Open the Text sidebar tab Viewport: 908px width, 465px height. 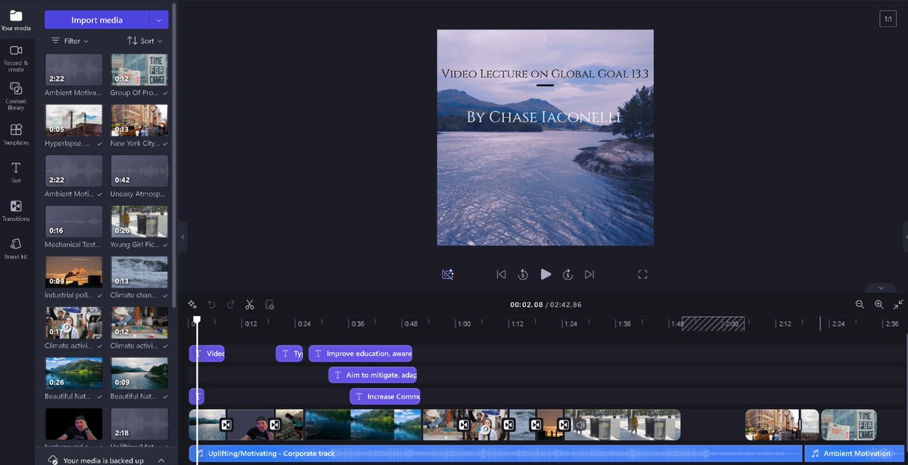tap(16, 172)
